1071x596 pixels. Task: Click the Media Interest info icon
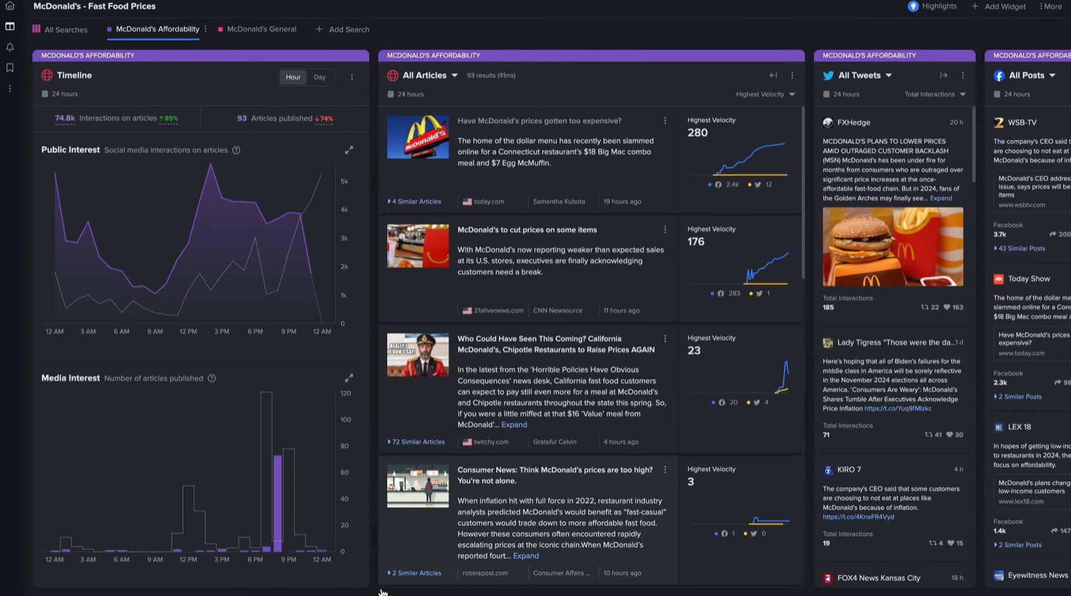pos(212,379)
